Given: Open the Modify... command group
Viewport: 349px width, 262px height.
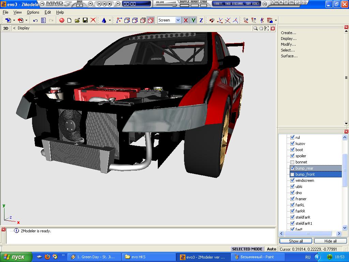Looking at the screenshot, I should [288, 44].
